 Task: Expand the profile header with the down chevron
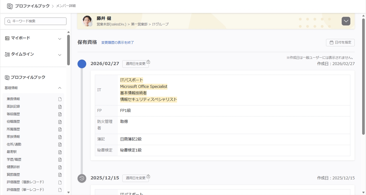[x=346, y=21]
